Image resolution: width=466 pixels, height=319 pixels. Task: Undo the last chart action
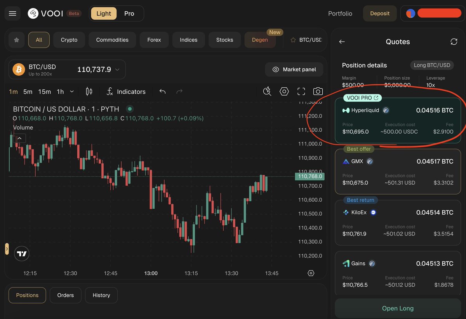(x=162, y=91)
